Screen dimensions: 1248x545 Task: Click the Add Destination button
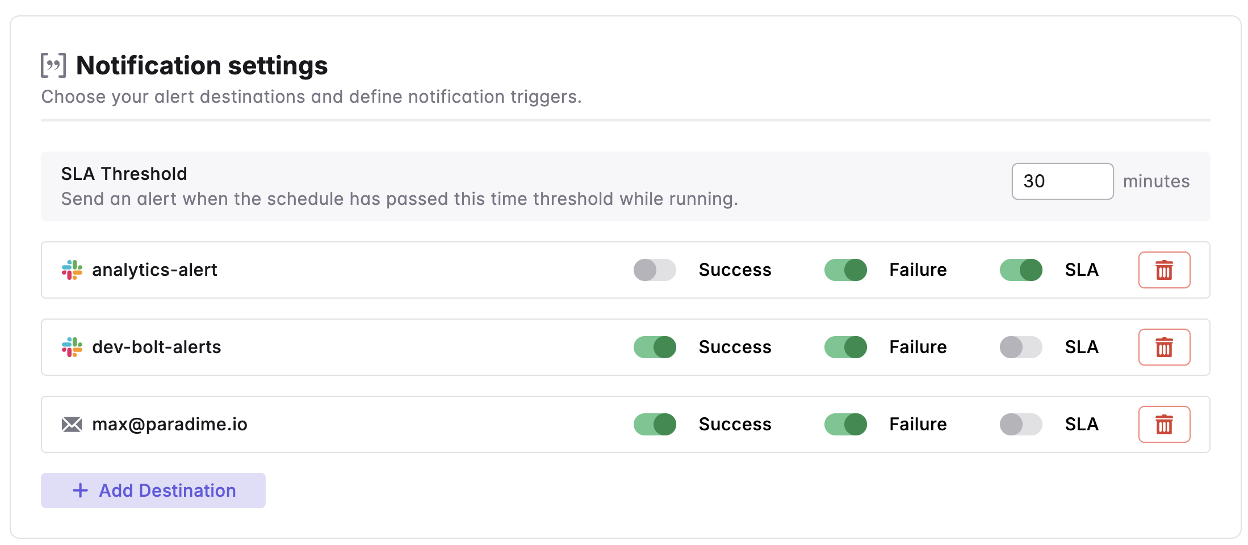(x=153, y=491)
